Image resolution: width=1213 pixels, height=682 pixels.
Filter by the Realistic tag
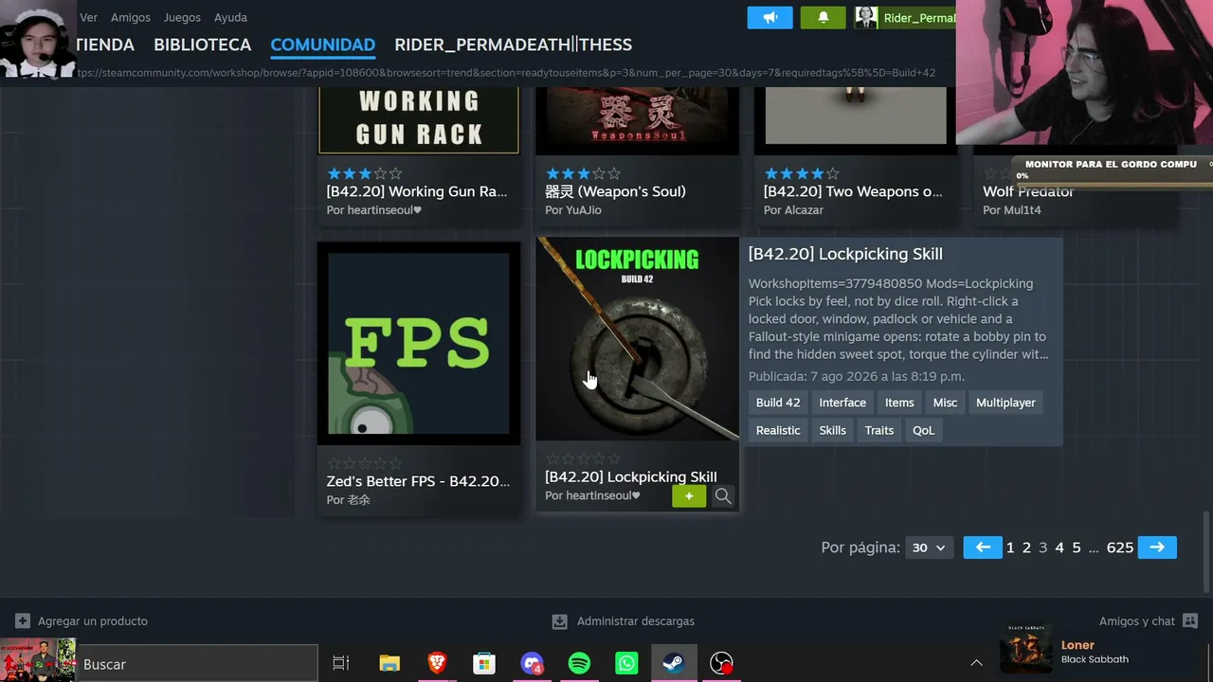point(778,430)
